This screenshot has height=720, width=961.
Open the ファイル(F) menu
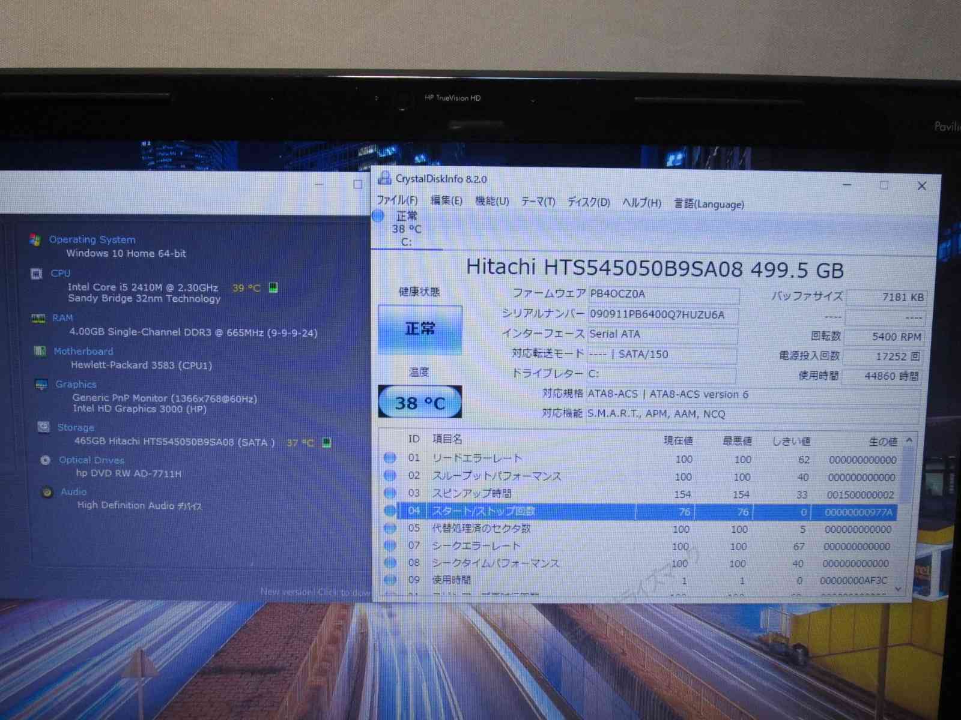(x=397, y=200)
